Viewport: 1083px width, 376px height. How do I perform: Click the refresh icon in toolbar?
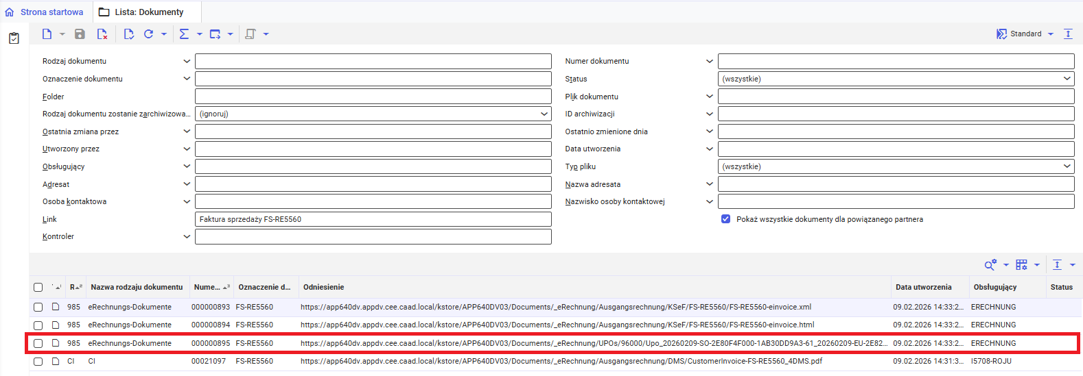click(148, 34)
